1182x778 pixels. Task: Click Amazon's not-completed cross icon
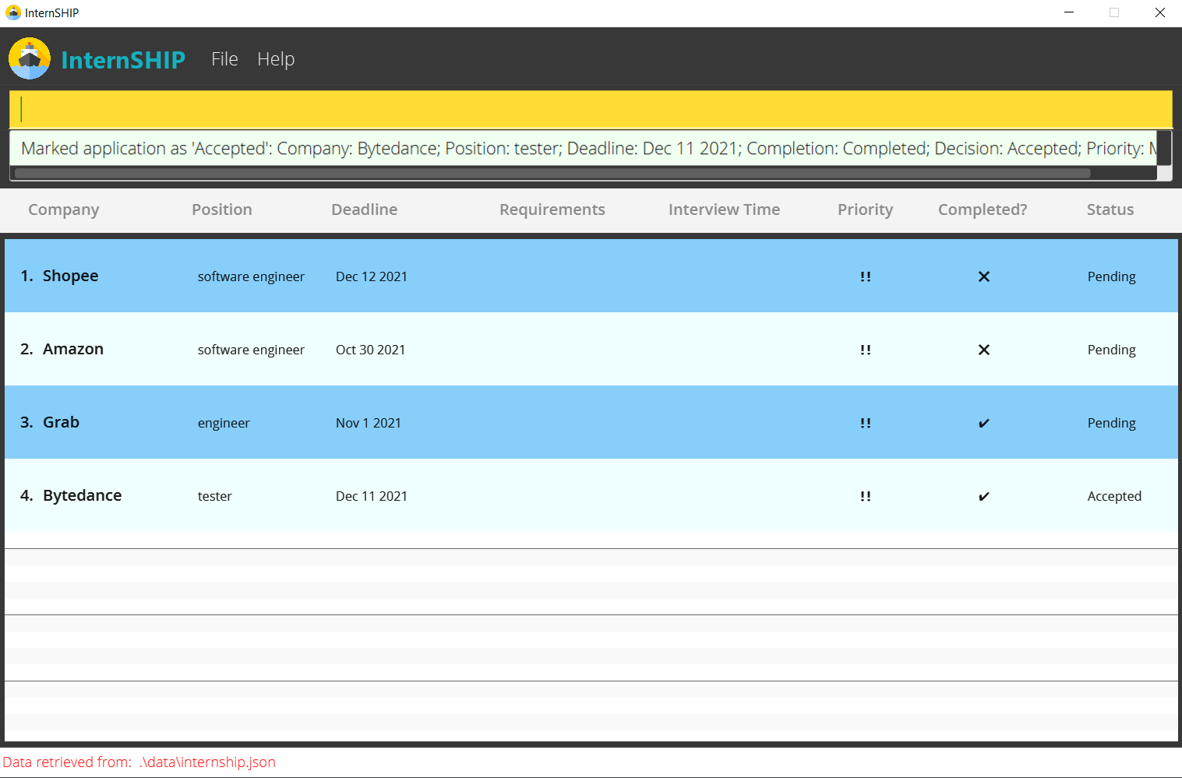[984, 350]
